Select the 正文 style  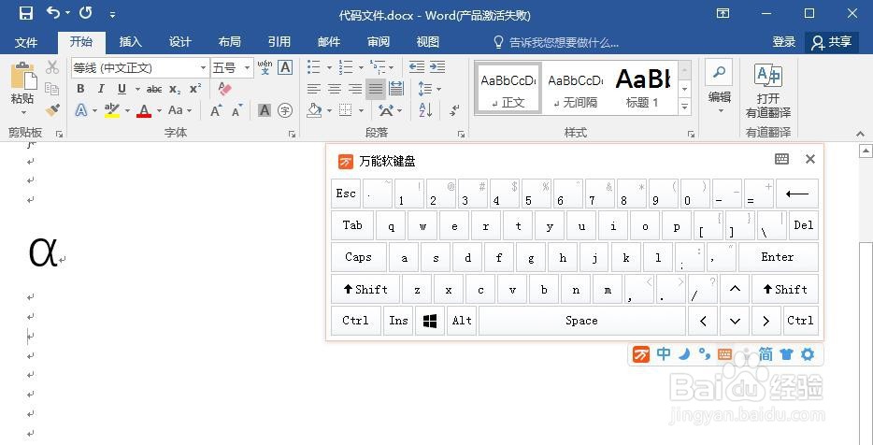(x=508, y=89)
